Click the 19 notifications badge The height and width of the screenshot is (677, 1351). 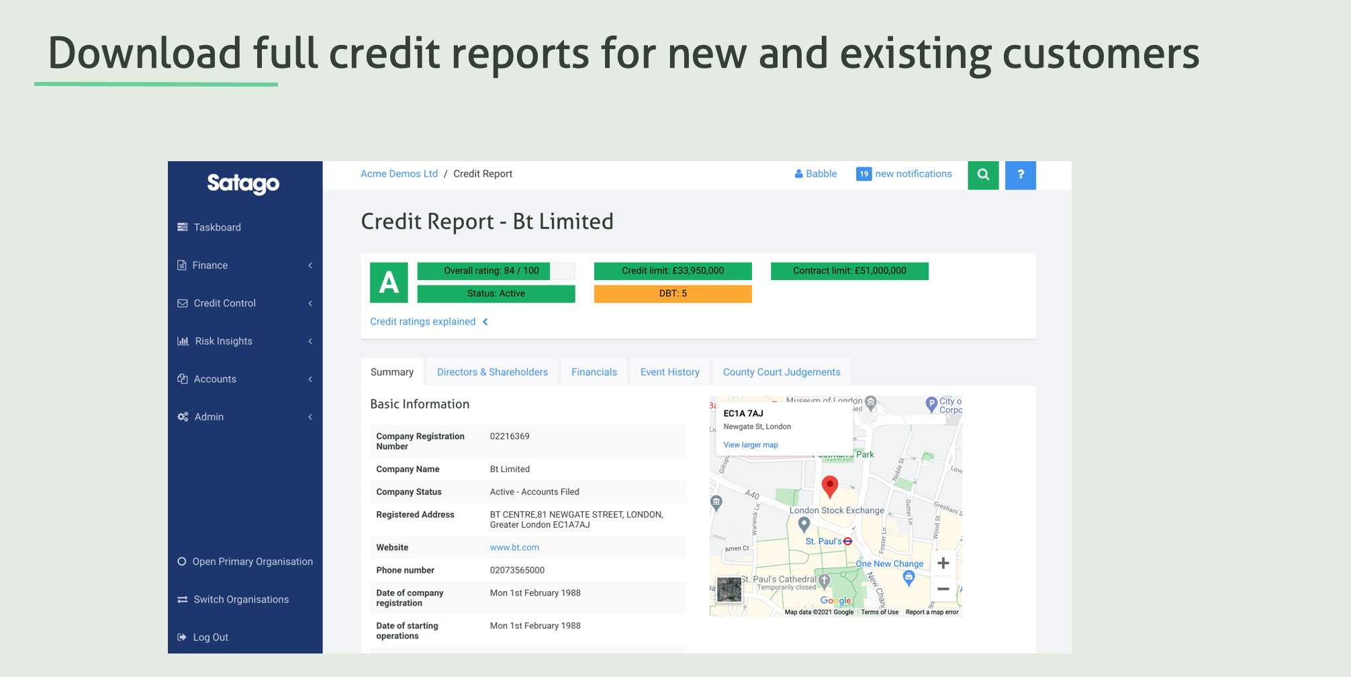point(864,174)
